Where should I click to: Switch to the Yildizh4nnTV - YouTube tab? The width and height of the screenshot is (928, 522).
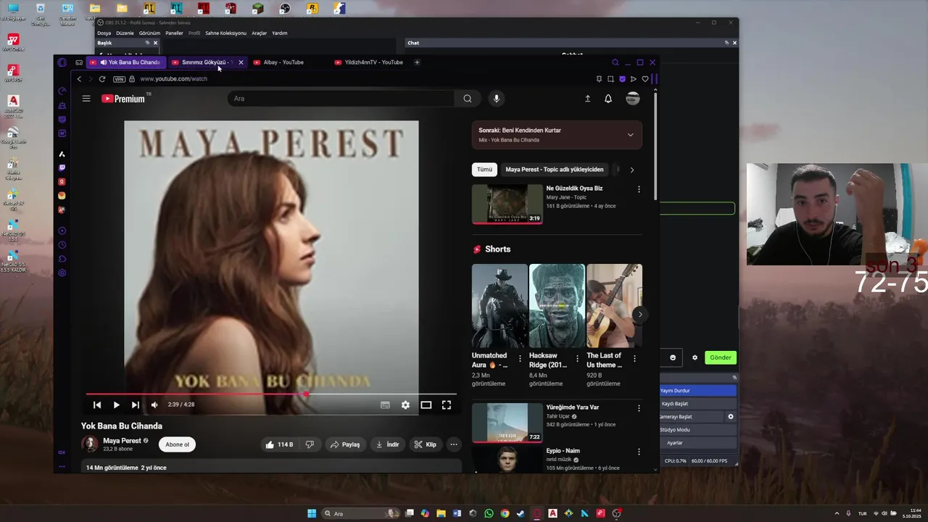(x=369, y=62)
